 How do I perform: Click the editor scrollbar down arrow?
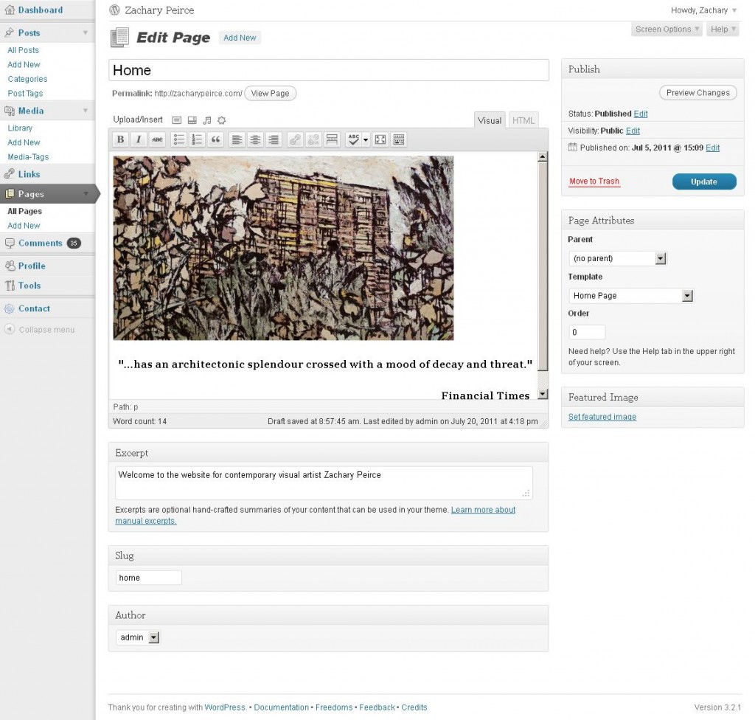click(543, 394)
